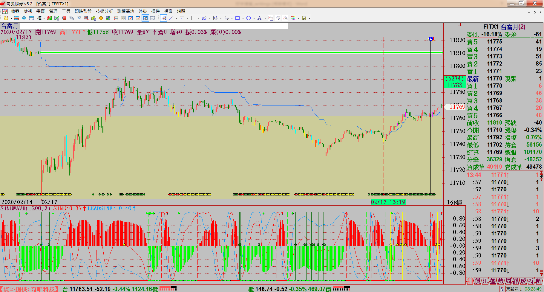
Task: Select the diagonal hatch lines tool
Action: 226,18
